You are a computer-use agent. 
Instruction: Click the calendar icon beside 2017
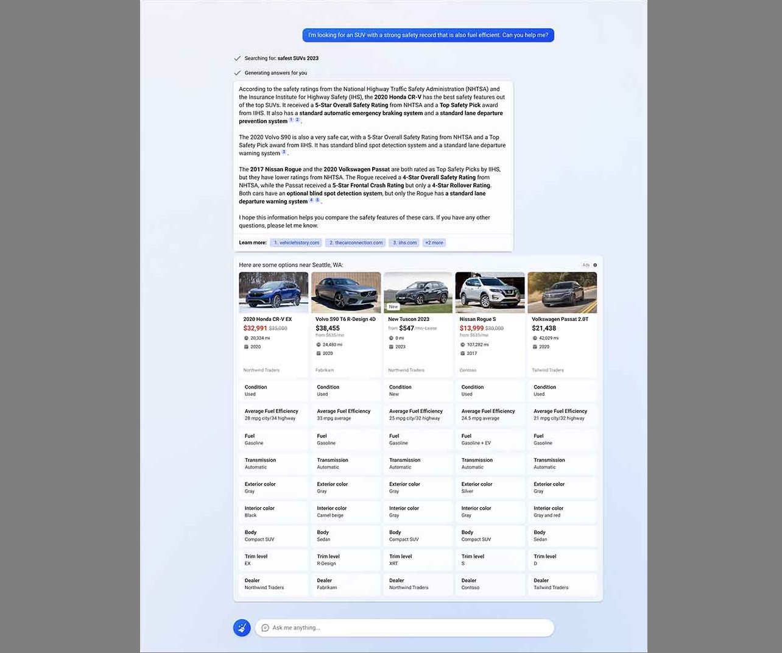pyautogui.click(x=462, y=353)
